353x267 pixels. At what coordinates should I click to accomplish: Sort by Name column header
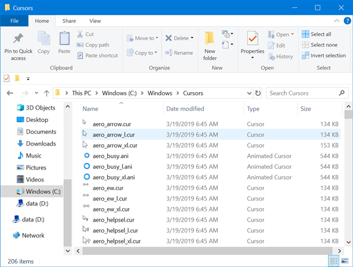point(90,109)
